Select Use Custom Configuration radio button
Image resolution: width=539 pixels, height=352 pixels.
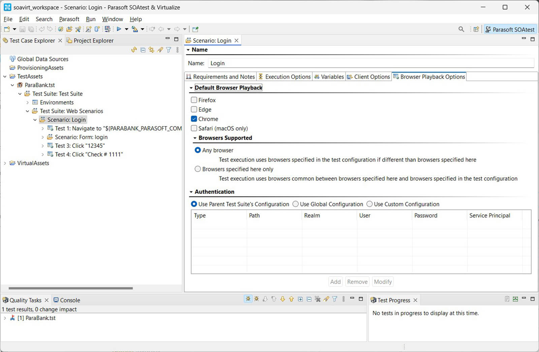(370, 204)
